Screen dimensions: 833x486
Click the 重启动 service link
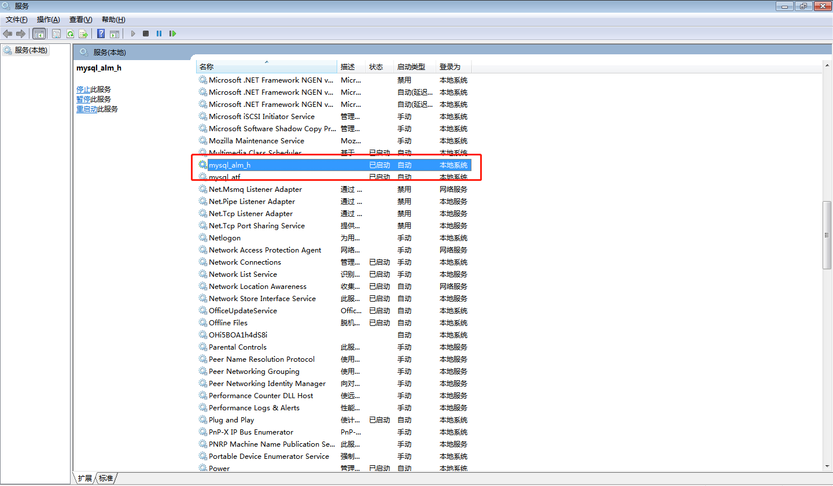tap(87, 109)
